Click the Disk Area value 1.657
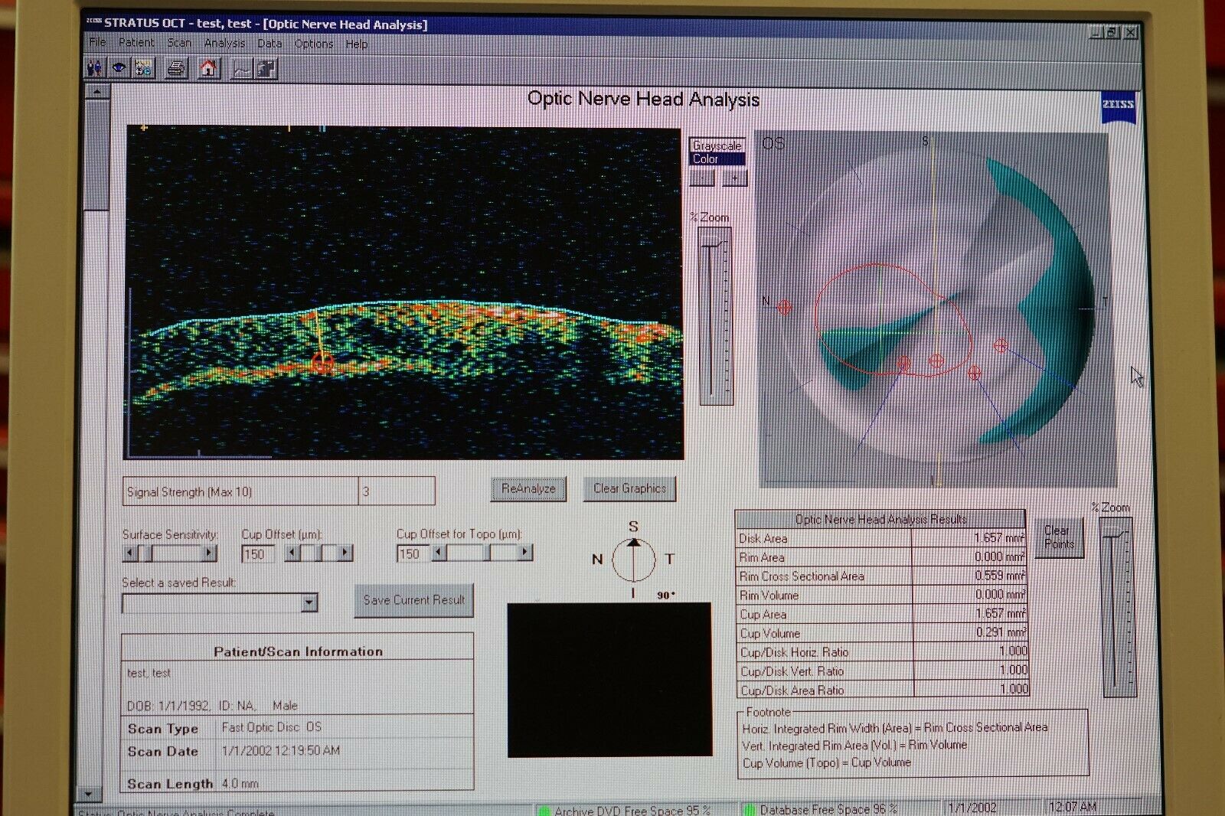1225x816 pixels. click(x=999, y=537)
